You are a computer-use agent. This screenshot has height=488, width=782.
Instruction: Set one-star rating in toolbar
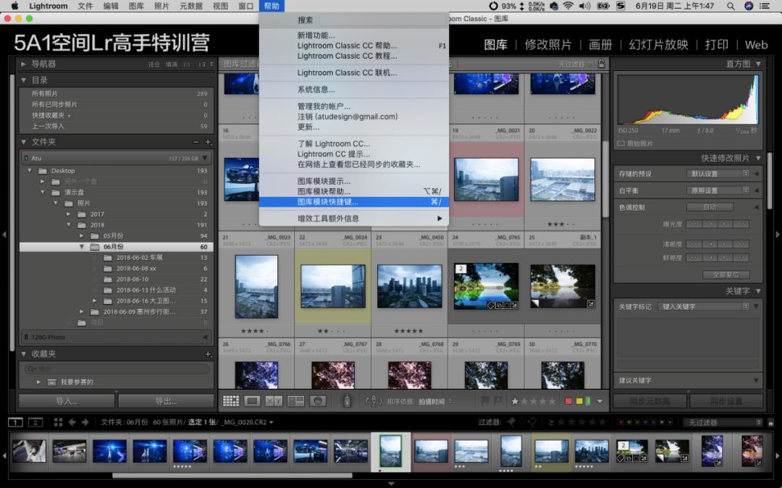(x=515, y=401)
